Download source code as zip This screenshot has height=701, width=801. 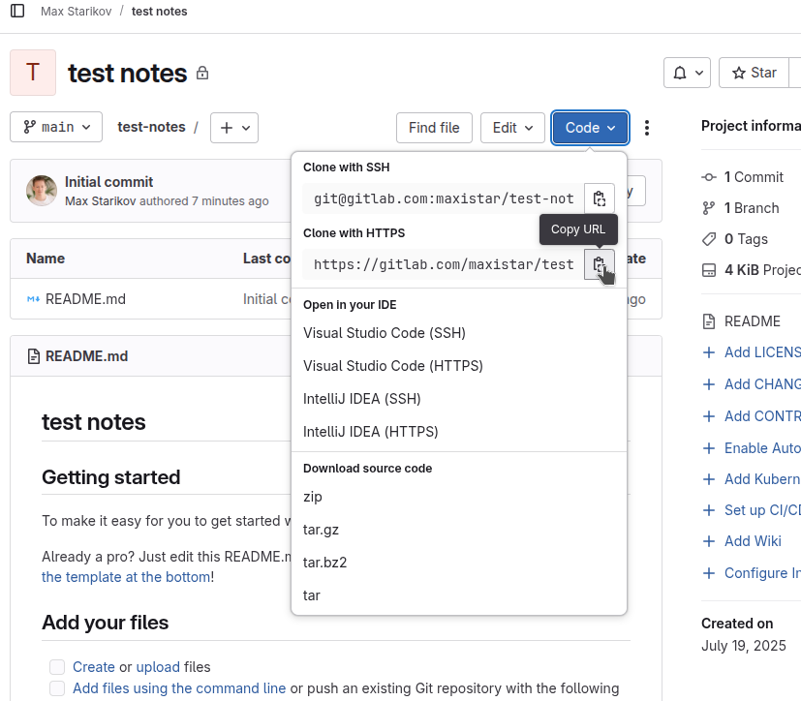[x=313, y=497]
